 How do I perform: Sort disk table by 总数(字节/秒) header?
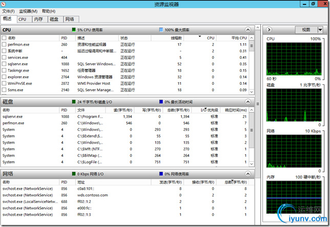click(176, 110)
